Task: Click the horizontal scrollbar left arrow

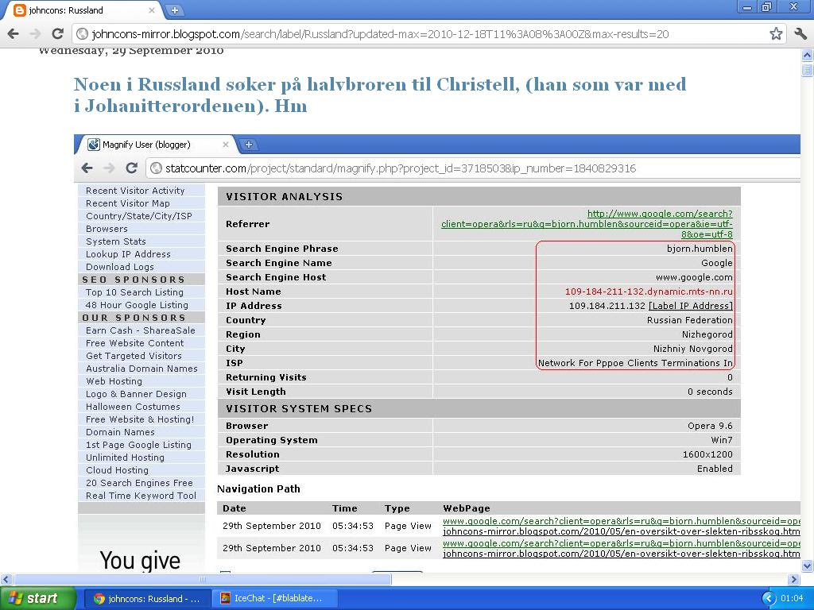Action: (x=6, y=579)
